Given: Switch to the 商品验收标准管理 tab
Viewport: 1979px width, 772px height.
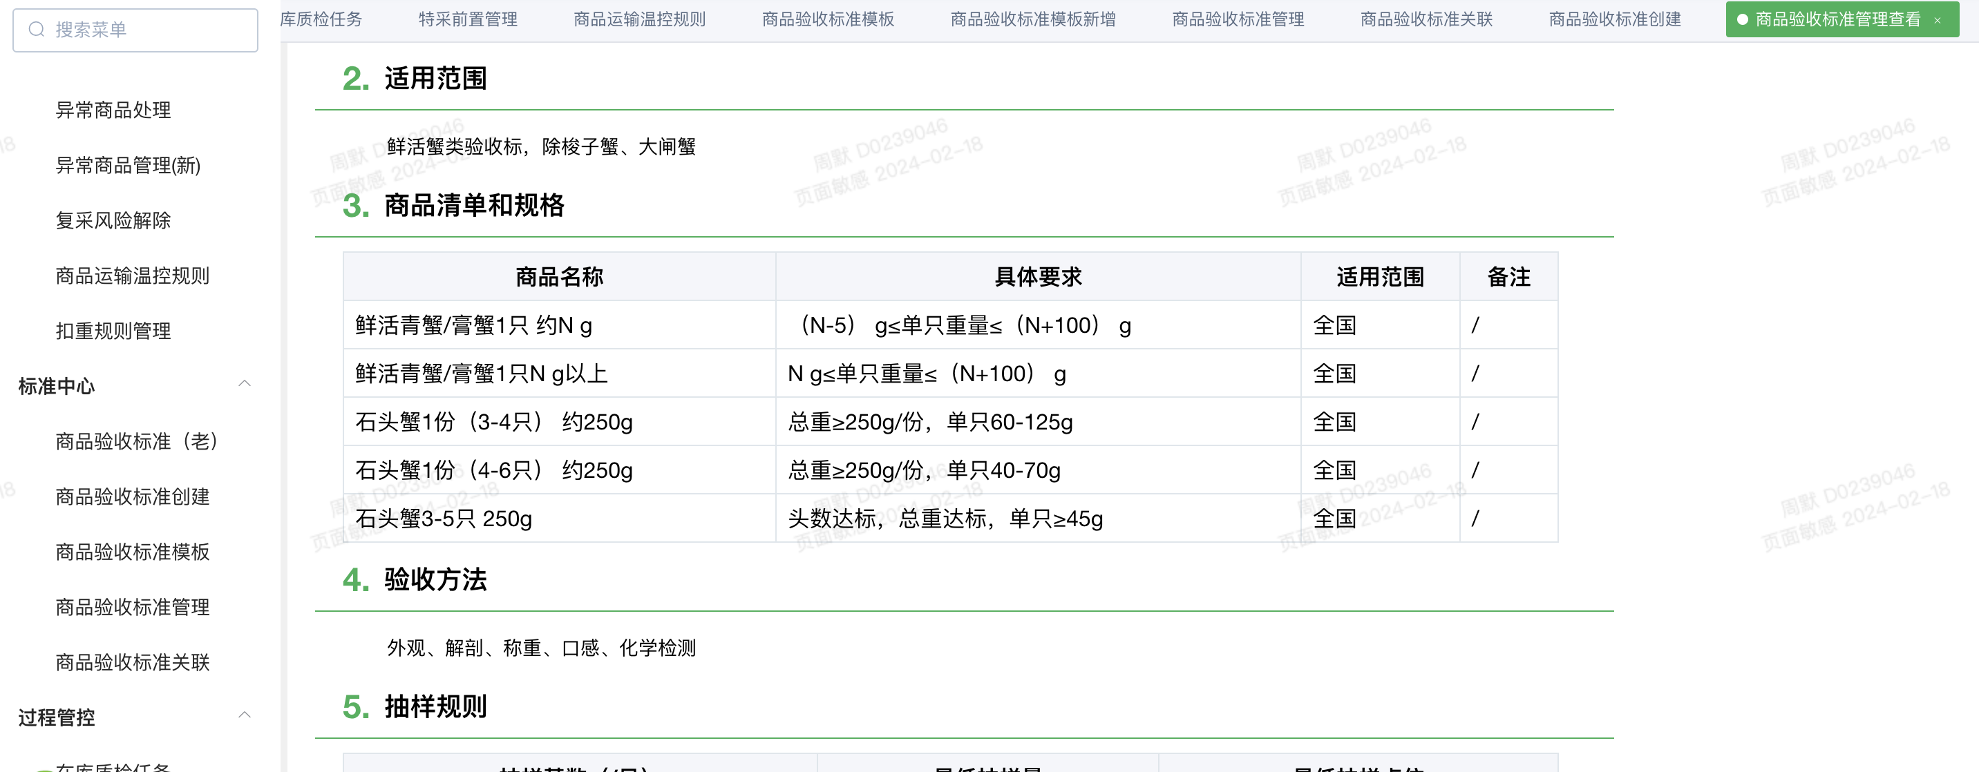Looking at the screenshot, I should coord(1238,19).
